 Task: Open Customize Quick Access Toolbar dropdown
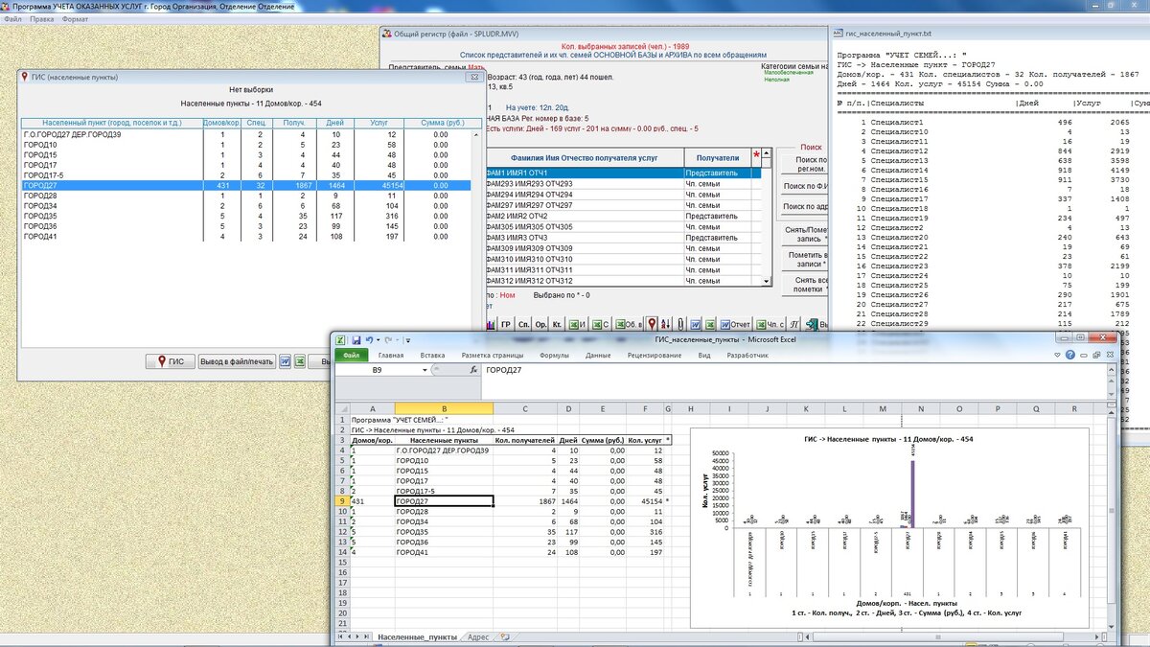point(407,340)
